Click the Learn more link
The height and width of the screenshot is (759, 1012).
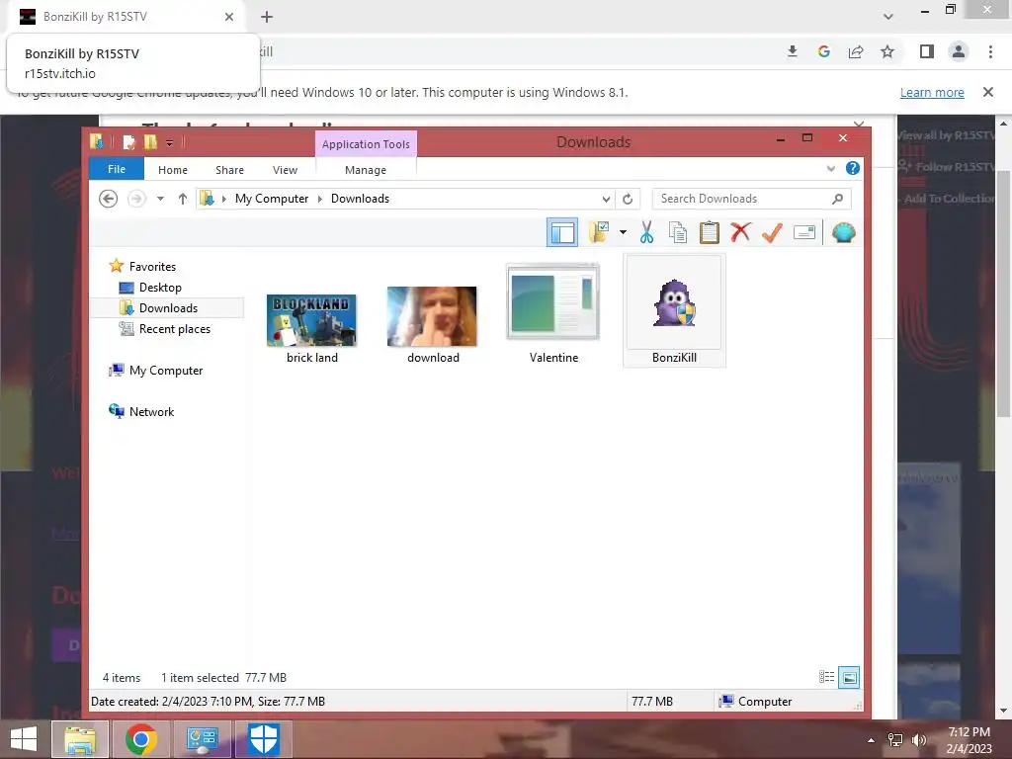(932, 92)
